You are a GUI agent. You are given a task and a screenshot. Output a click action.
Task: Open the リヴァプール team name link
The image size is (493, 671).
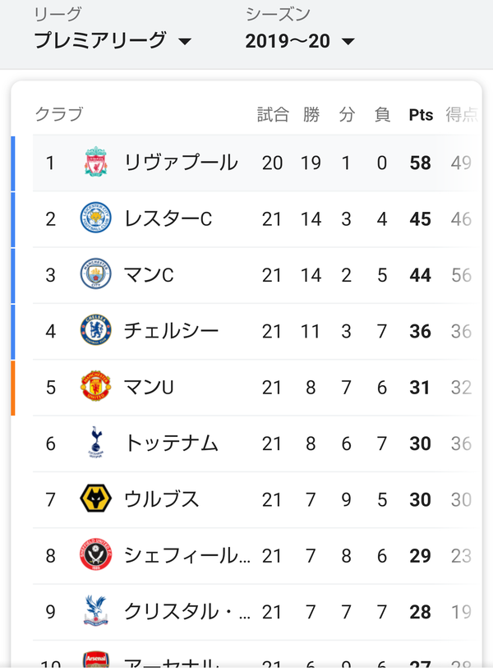tap(181, 163)
